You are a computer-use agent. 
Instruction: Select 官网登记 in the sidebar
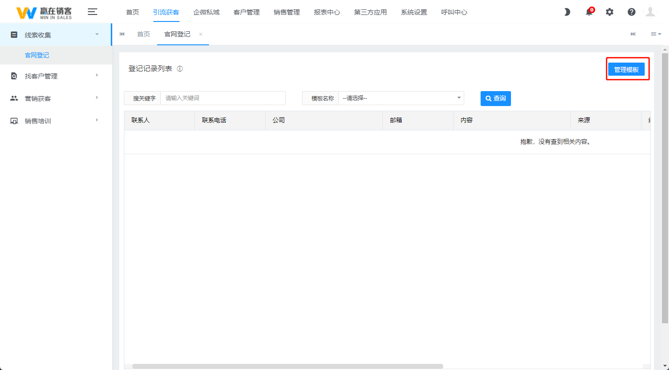click(56, 55)
